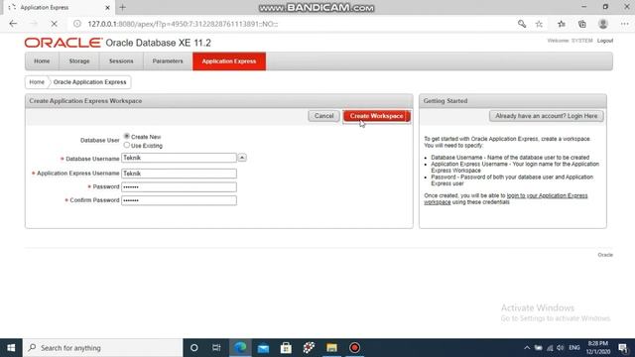The width and height of the screenshot is (635, 357).
Task: Add this page to favorites star
Action: [x=539, y=24]
